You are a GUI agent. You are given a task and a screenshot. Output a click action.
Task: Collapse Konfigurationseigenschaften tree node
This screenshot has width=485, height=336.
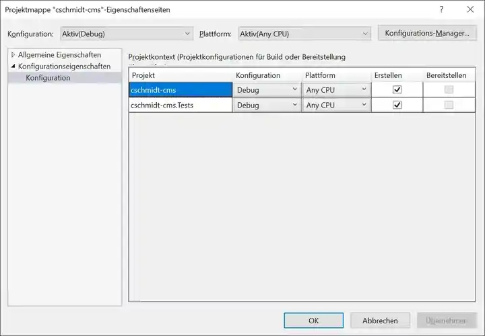pos(13,67)
